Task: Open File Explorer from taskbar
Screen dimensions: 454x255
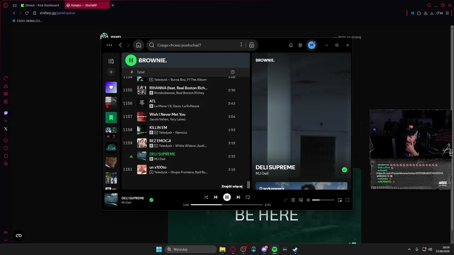Action: (x=222, y=249)
